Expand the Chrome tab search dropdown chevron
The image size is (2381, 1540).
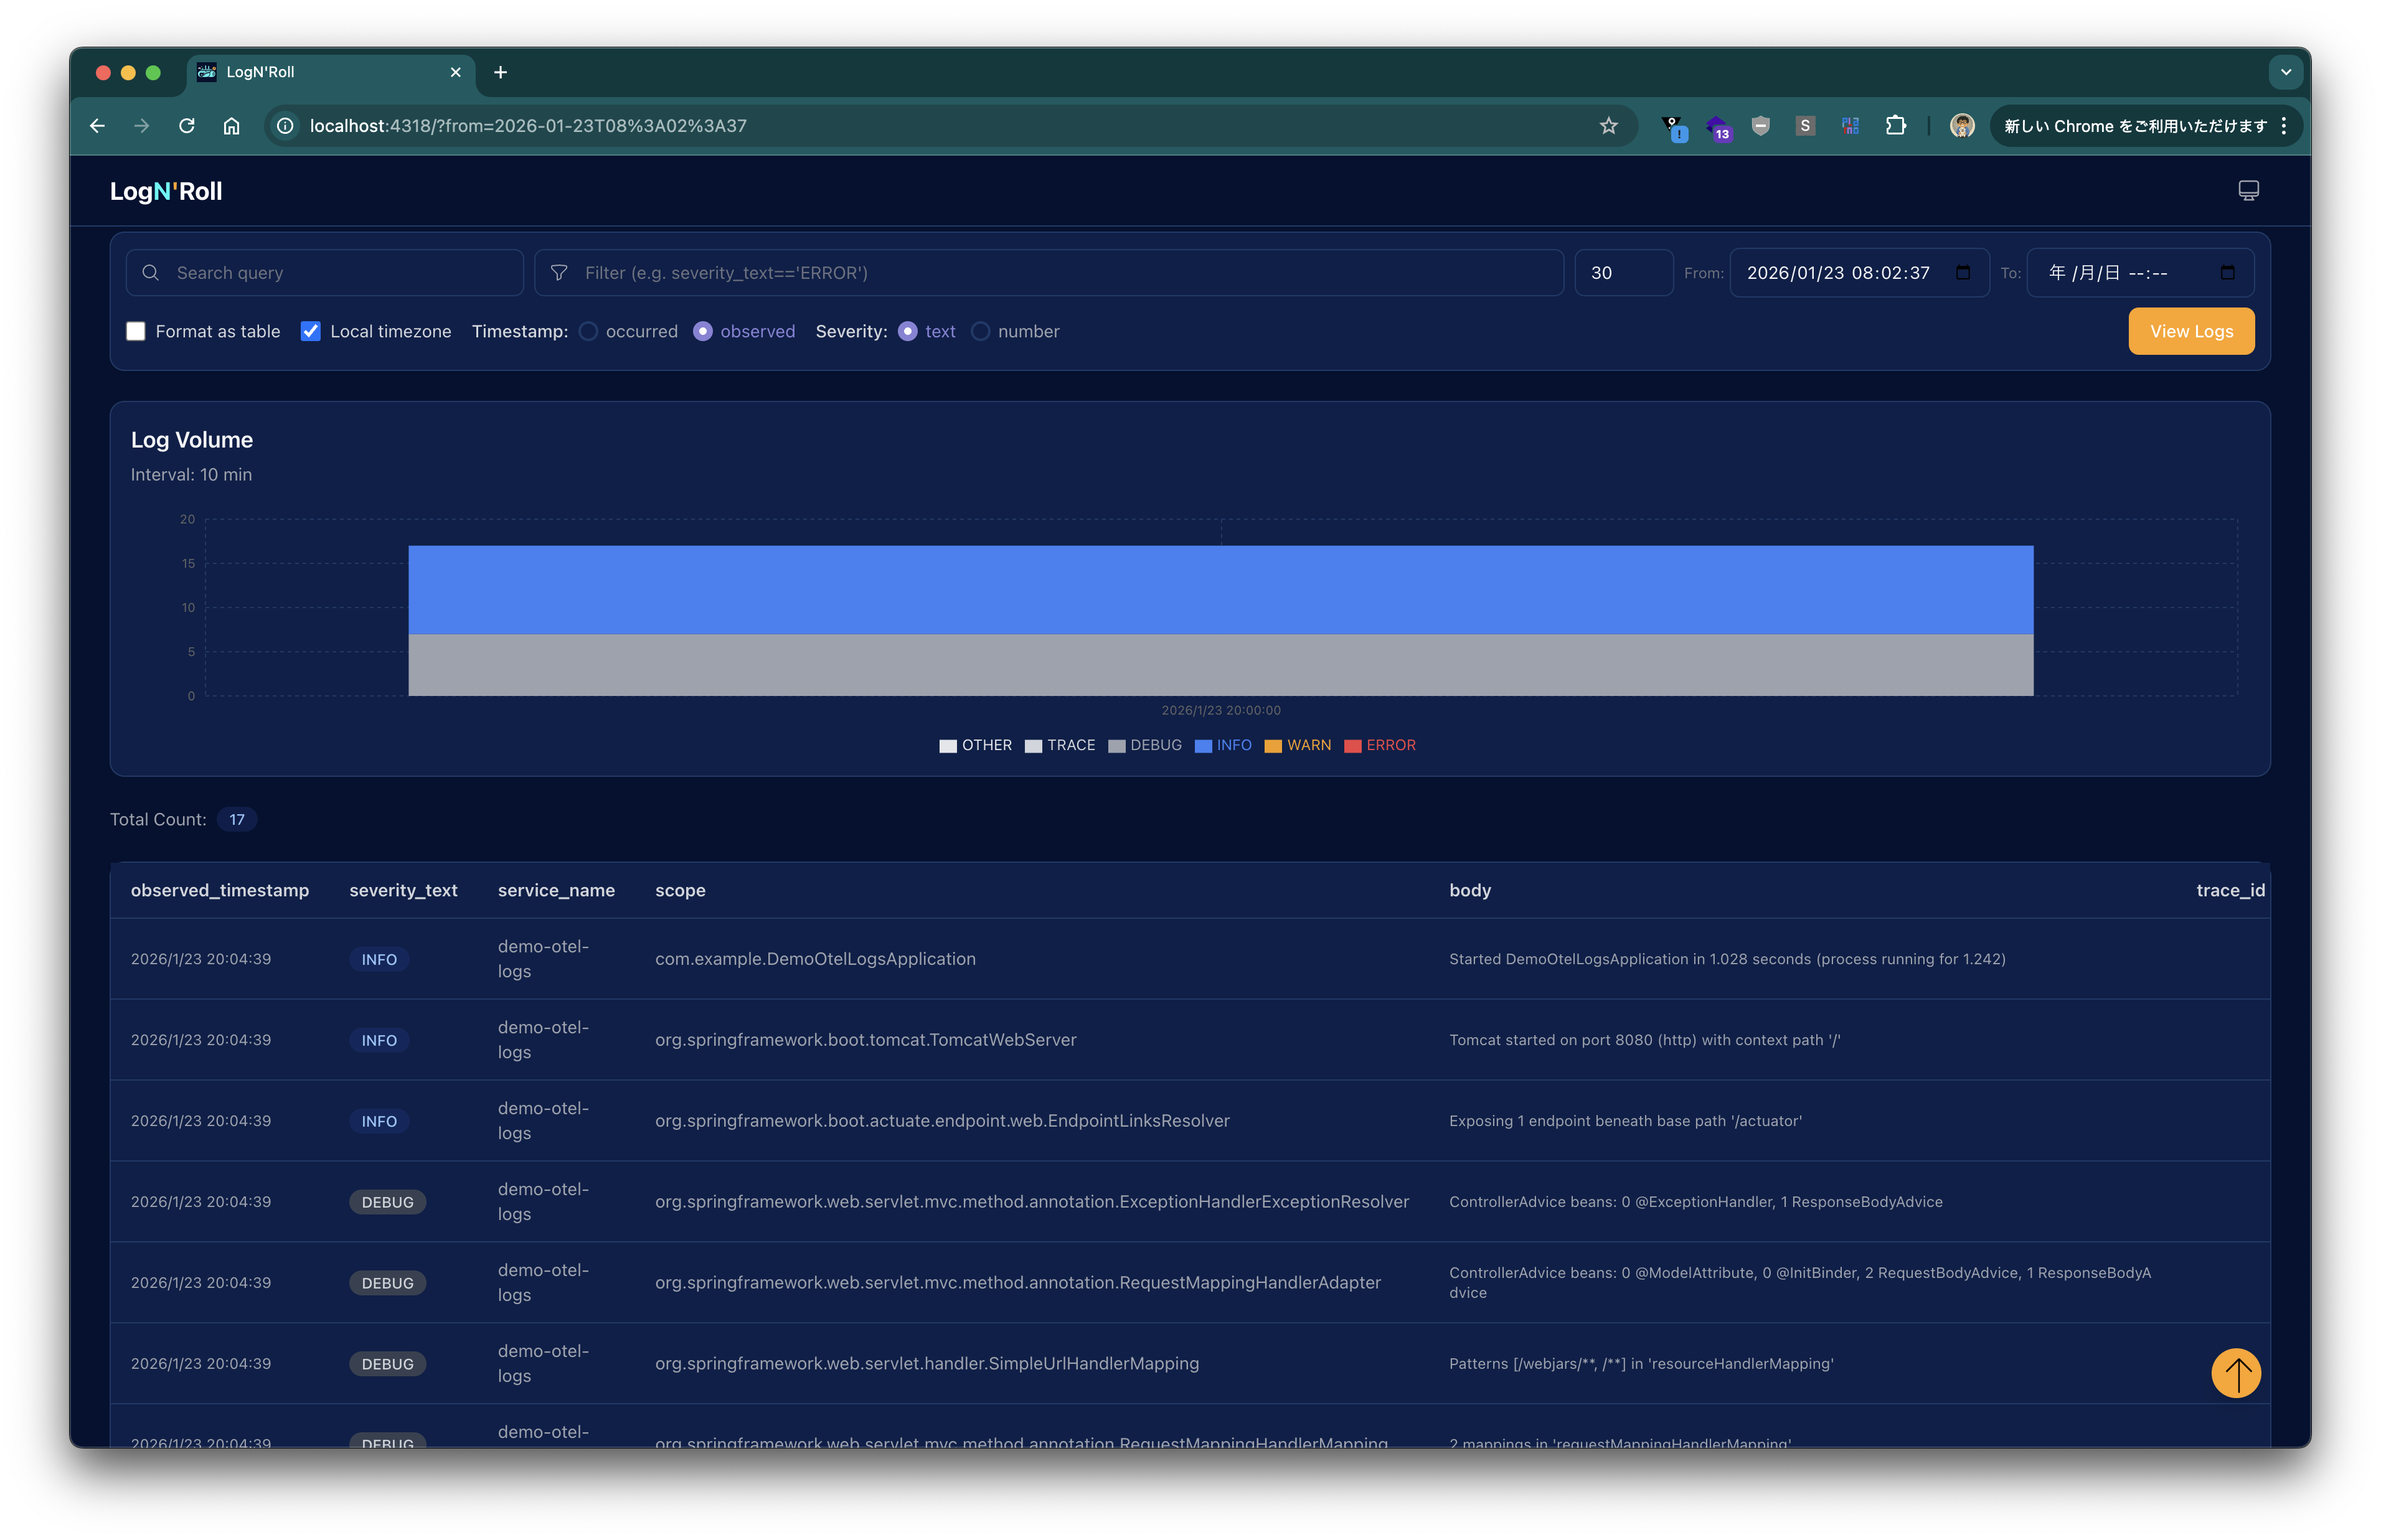click(x=2285, y=72)
